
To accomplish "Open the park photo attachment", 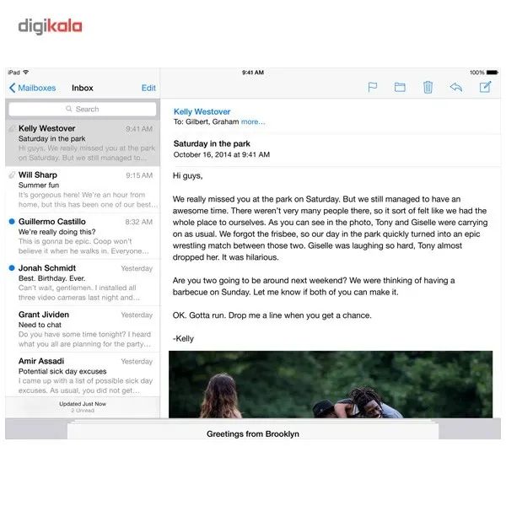I will click(331, 385).
